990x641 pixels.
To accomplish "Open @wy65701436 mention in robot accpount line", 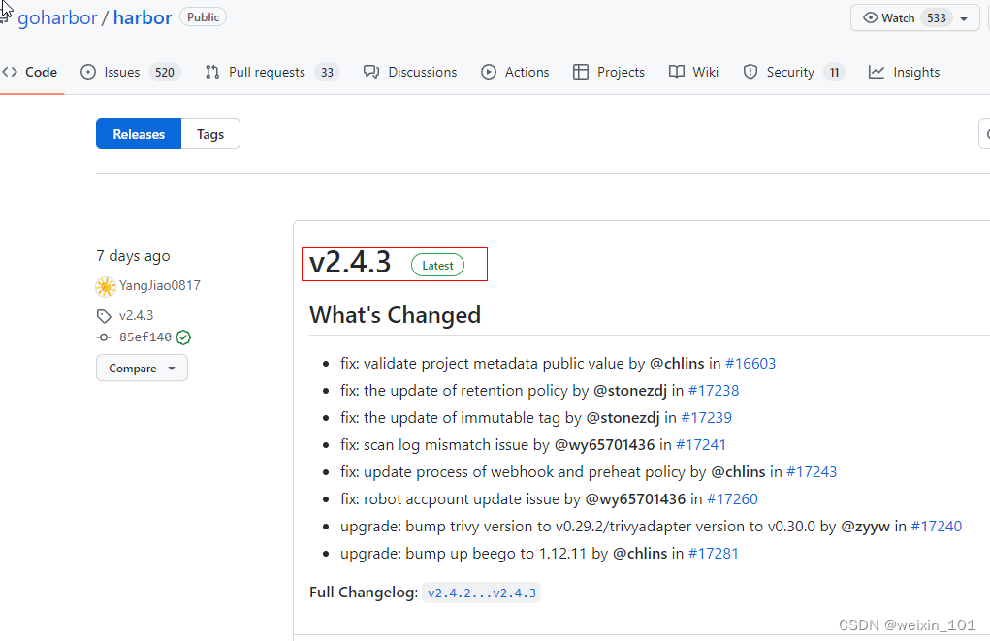I will click(635, 498).
